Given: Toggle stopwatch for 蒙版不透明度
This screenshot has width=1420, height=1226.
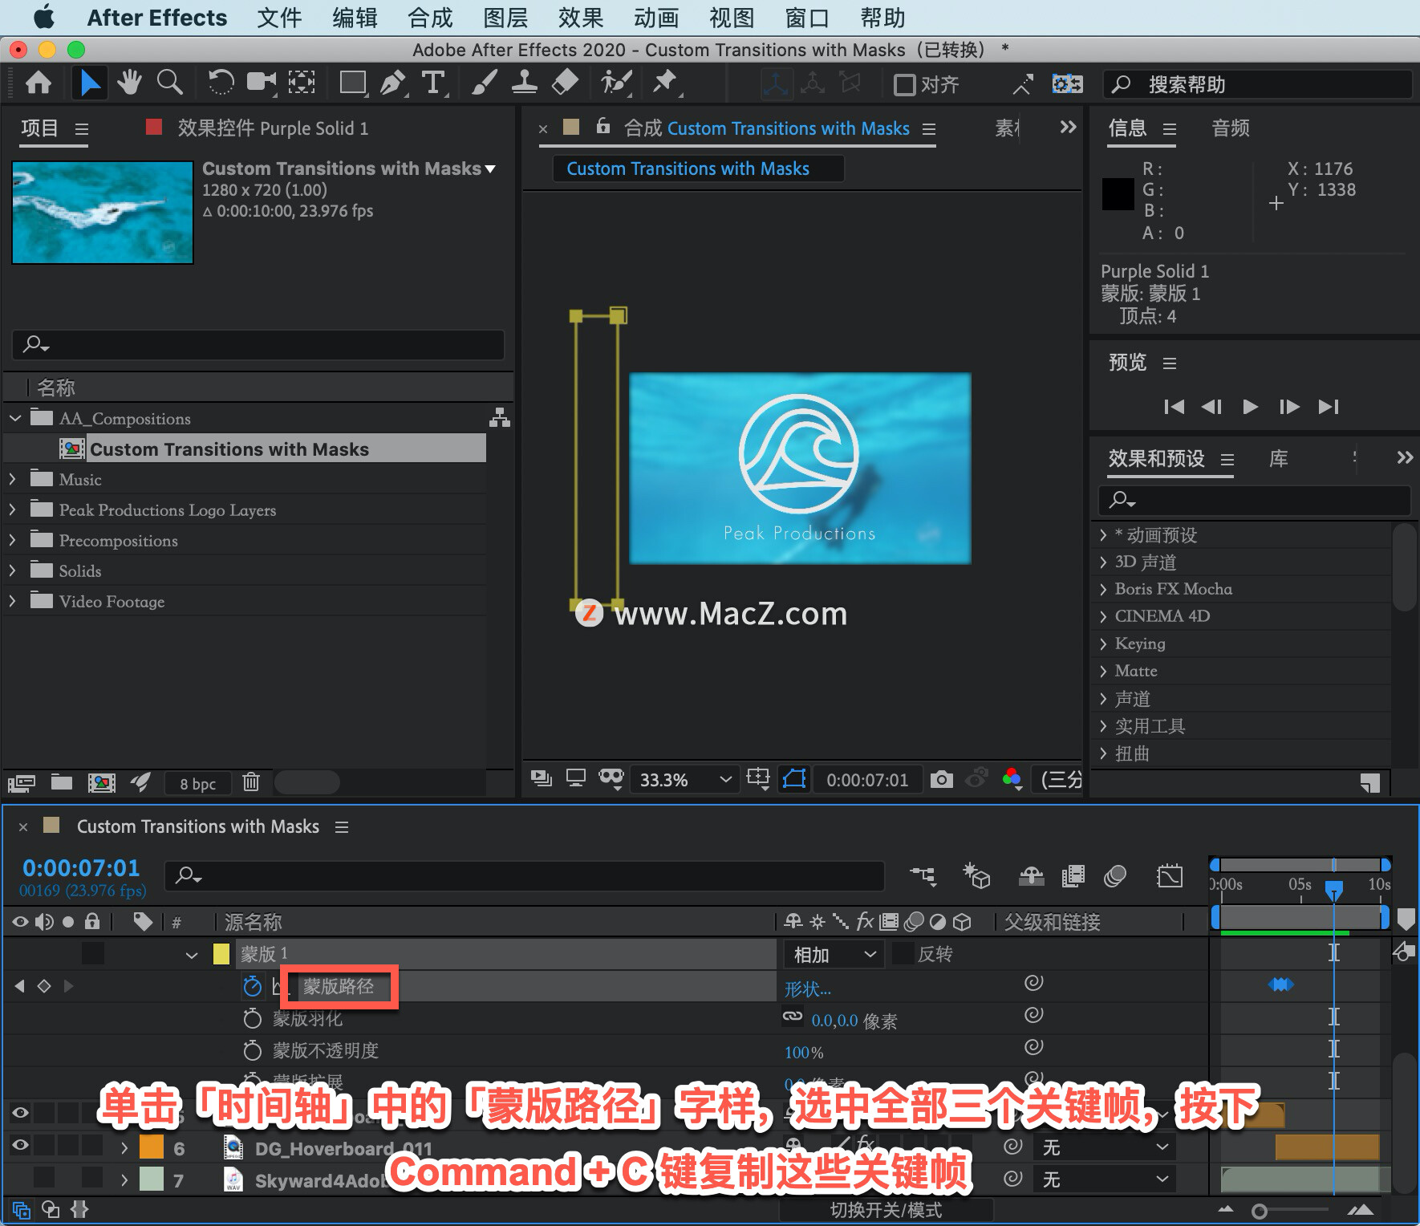Looking at the screenshot, I should click(x=253, y=1051).
